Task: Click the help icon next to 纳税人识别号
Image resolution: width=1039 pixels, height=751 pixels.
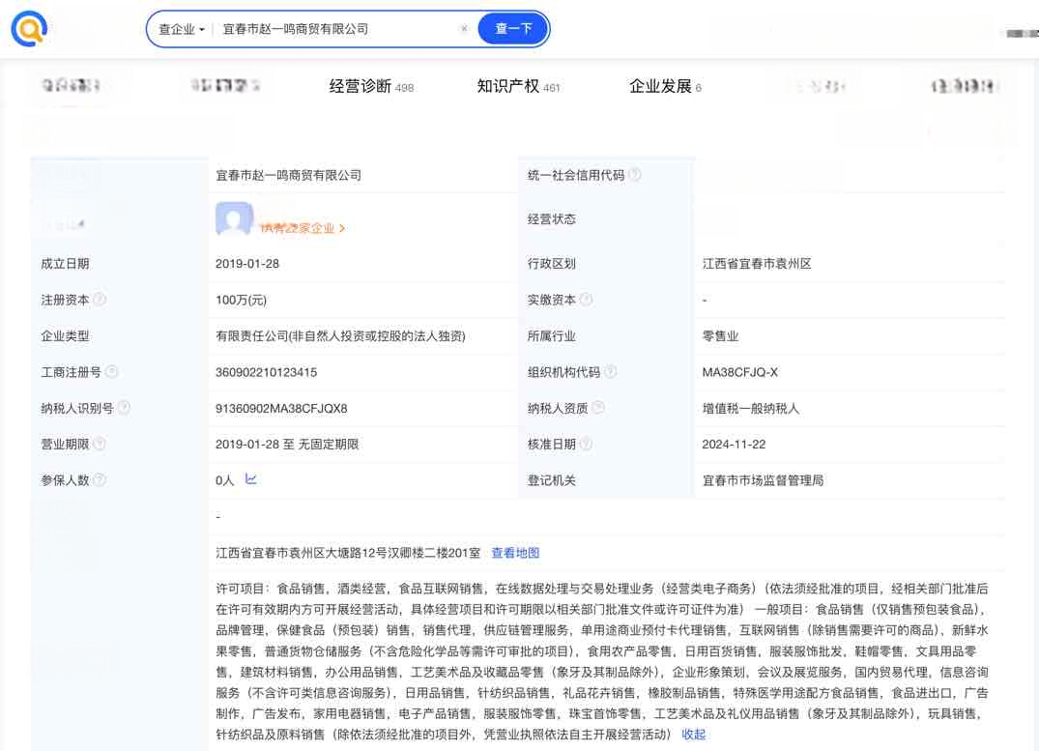Action: click(x=124, y=408)
